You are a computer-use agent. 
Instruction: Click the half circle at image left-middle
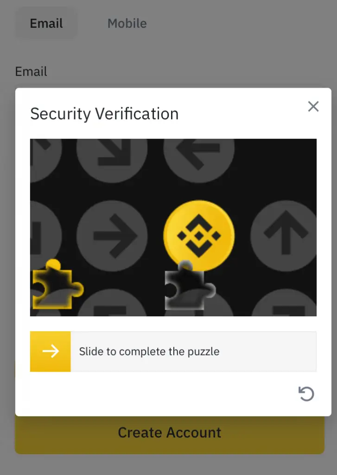tap(46, 236)
